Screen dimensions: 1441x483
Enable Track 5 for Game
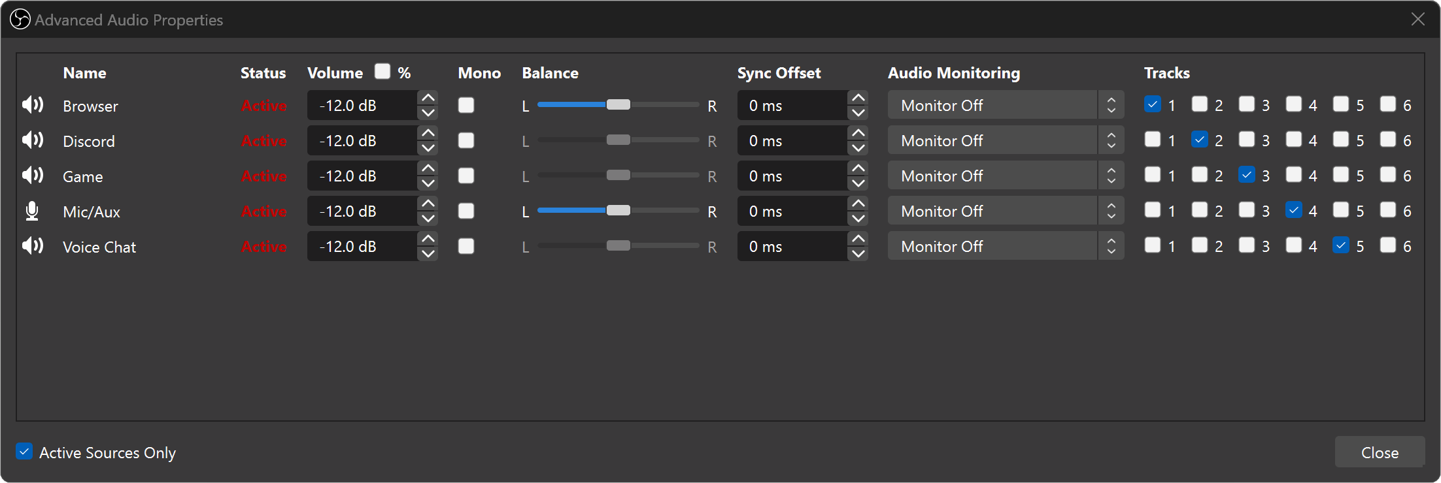[x=1341, y=175]
